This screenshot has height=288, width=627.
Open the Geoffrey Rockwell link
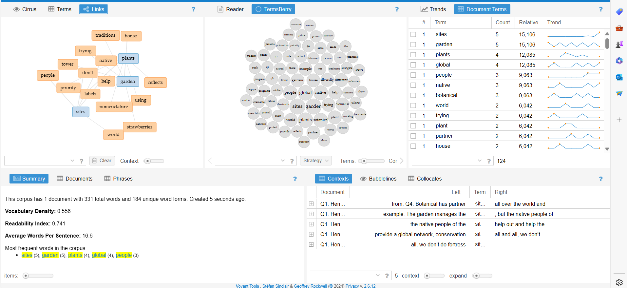310,286
